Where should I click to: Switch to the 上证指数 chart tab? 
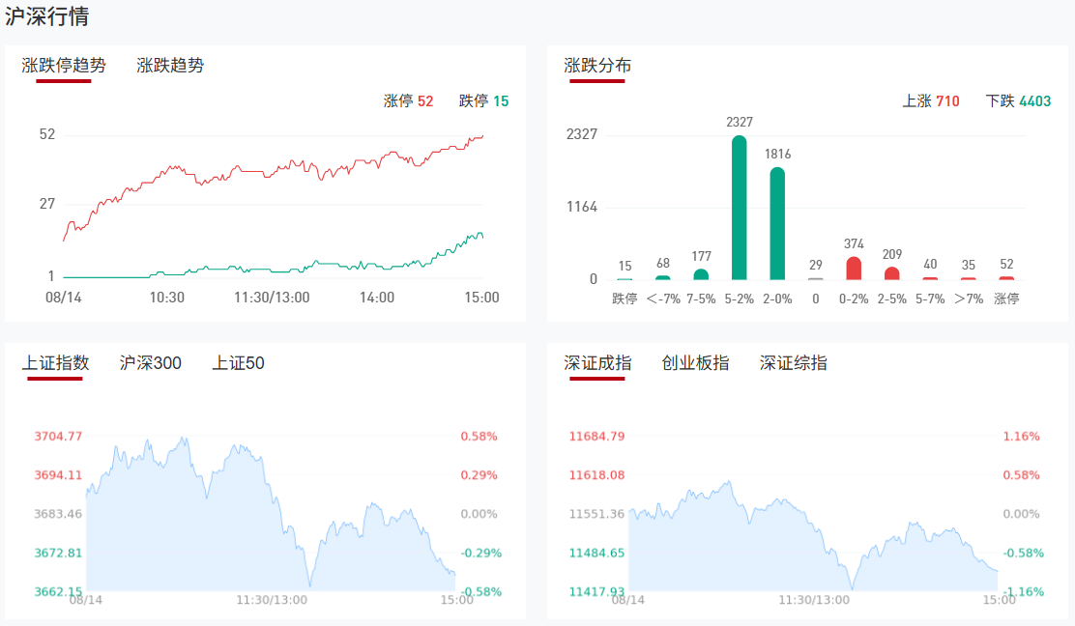[x=55, y=363]
